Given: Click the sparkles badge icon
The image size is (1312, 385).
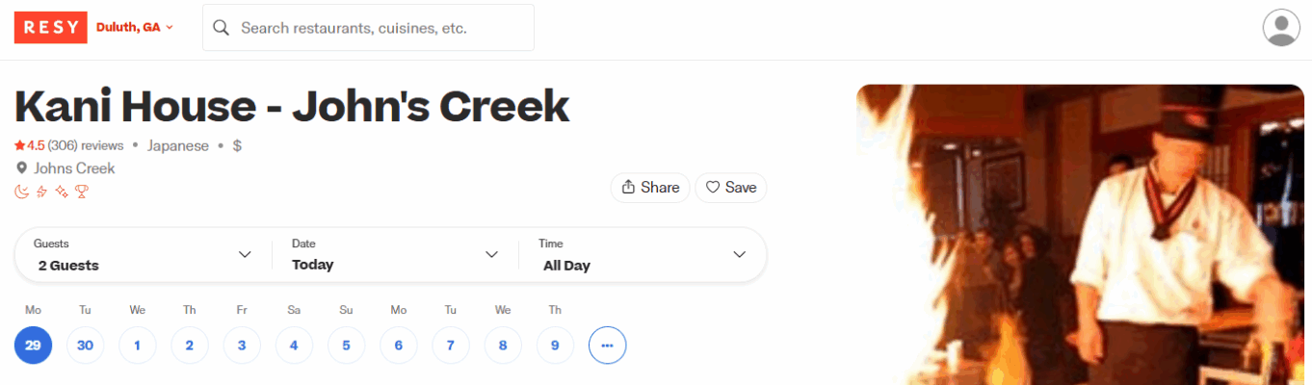Looking at the screenshot, I should click(x=62, y=192).
